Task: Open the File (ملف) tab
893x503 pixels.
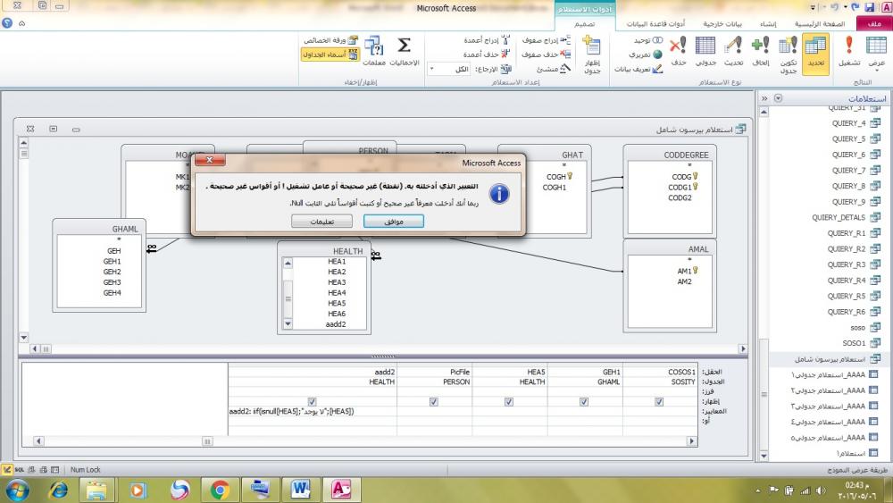Action: click(874, 23)
